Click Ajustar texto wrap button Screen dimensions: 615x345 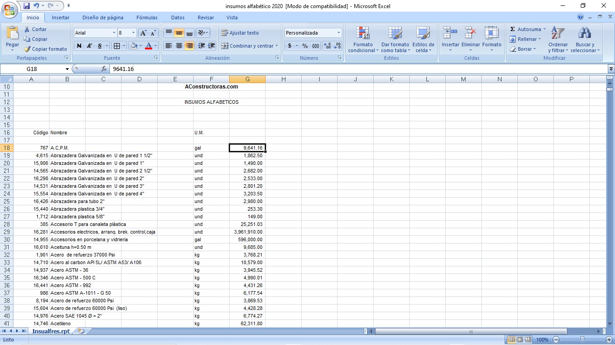(240, 33)
